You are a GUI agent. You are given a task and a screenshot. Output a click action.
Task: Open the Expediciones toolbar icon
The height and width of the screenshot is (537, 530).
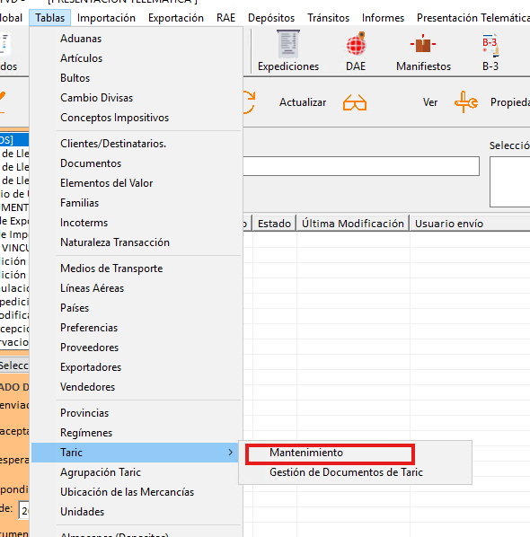[288, 44]
